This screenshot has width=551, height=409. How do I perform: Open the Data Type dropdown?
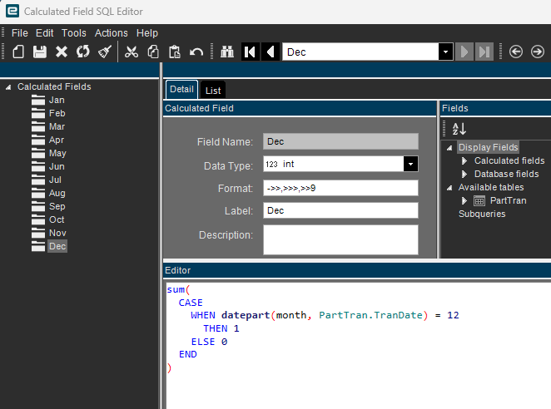click(410, 165)
